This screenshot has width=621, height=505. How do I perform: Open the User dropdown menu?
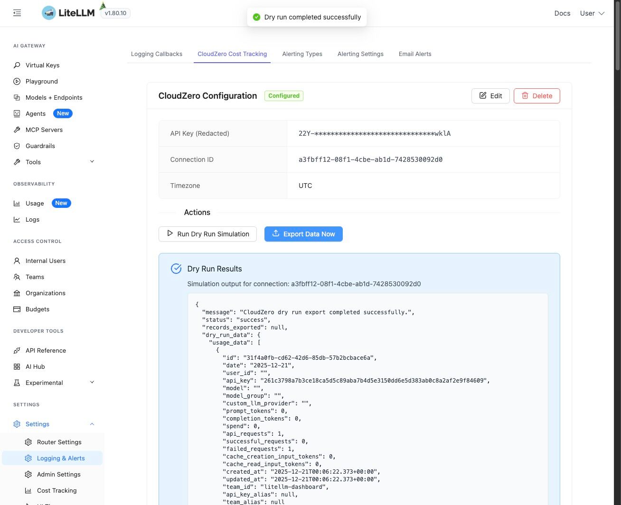tap(592, 13)
